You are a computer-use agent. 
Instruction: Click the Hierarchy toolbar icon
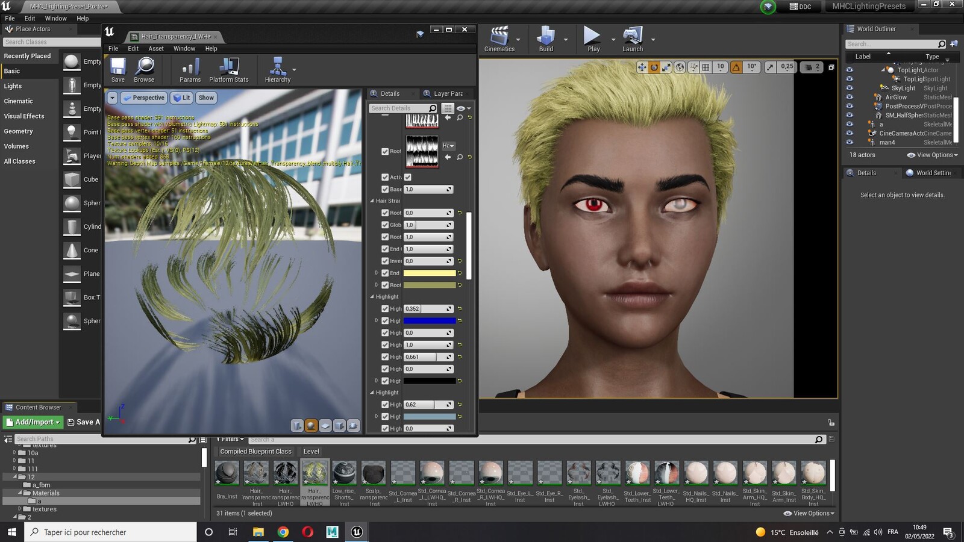coord(278,66)
